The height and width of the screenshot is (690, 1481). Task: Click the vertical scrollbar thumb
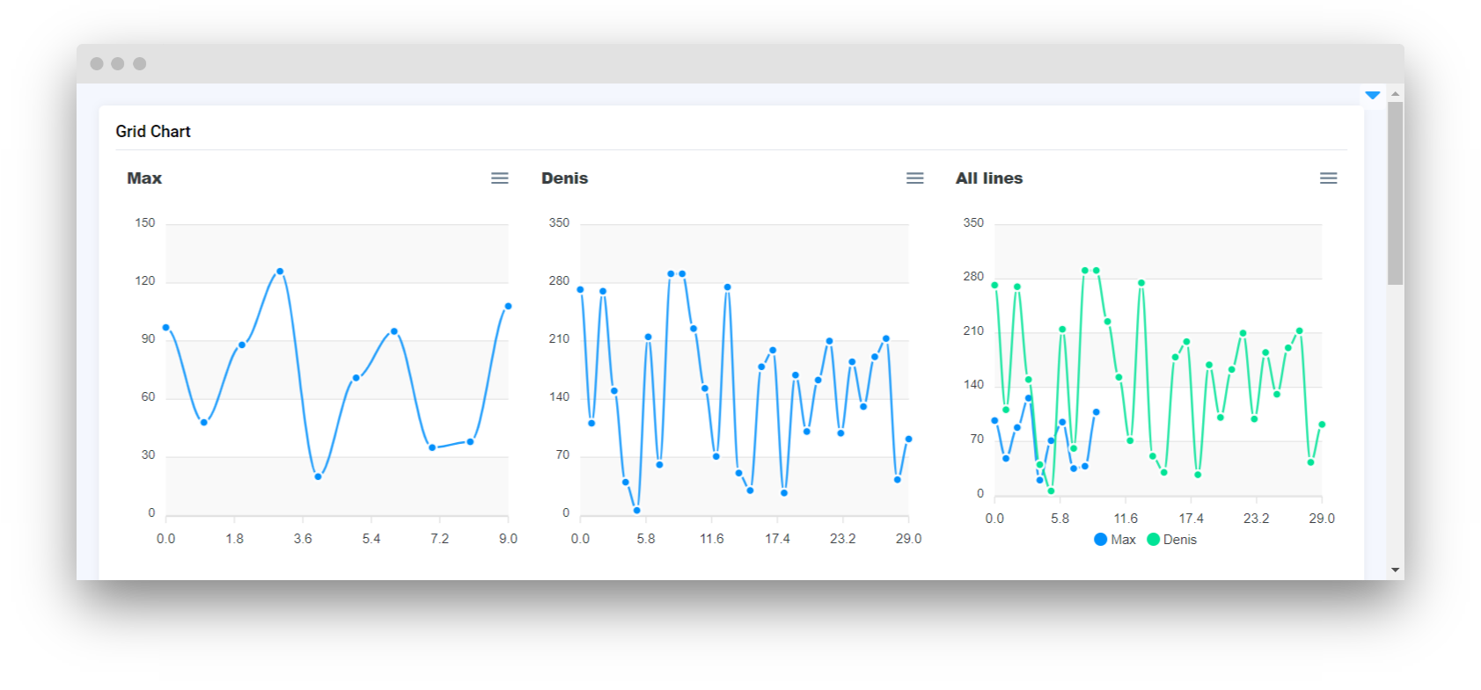1395,193
